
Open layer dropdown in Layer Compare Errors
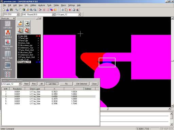tap(20, 84)
